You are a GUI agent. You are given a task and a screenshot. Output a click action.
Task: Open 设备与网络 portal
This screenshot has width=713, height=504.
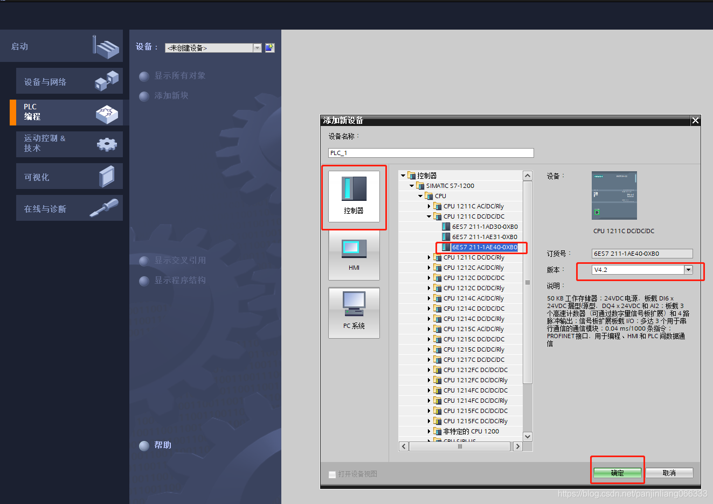click(x=70, y=81)
